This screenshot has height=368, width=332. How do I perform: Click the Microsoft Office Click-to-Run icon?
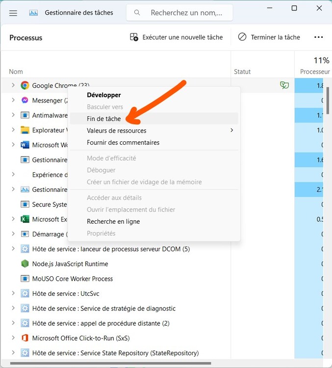pos(25,338)
